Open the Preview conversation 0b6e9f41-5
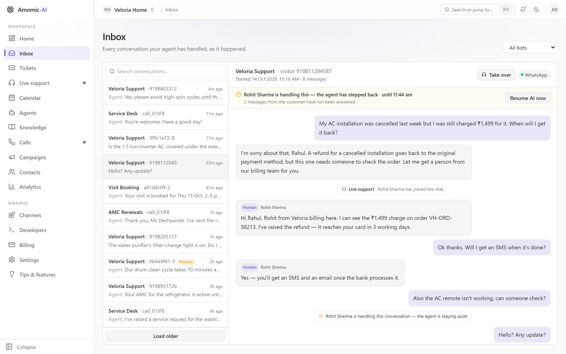Image resolution: width=566 pixels, height=354 pixels. pos(166,265)
